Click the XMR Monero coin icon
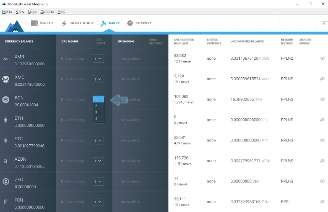Viewport: 328px width, 212px height. [6, 59]
